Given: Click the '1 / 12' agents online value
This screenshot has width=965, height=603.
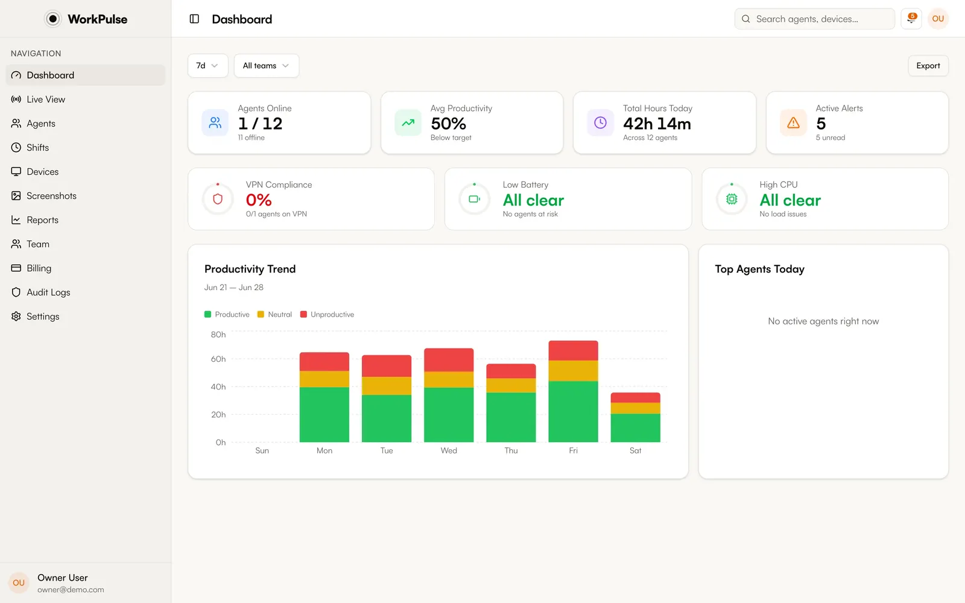Looking at the screenshot, I should pyautogui.click(x=260, y=124).
